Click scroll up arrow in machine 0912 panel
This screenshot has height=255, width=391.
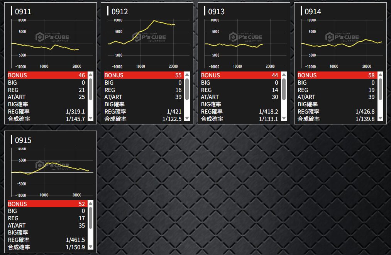(187, 75)
